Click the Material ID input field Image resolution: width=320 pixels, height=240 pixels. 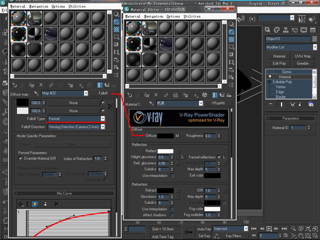tap(298, 128)
